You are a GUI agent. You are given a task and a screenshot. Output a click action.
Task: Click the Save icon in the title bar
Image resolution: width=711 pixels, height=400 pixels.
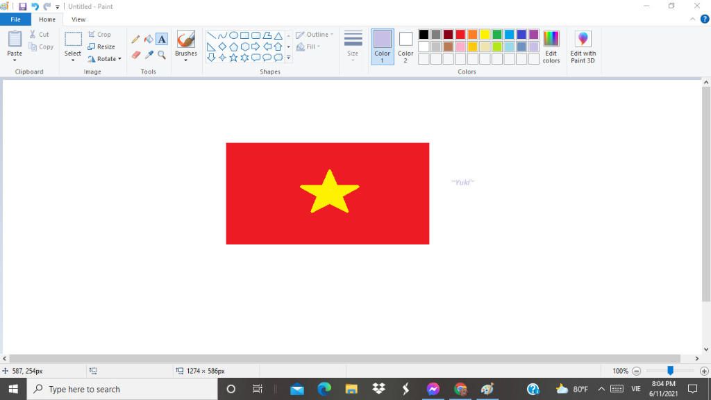click(x=22, y=6)
